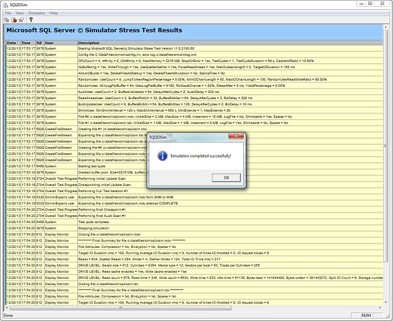Open Help via question-mark toolbar icon

(x=31, y=20)
